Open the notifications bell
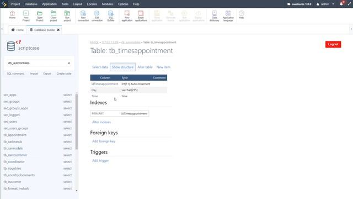The height and width of the screenshot is (199, 353). [x=341, y=4]
